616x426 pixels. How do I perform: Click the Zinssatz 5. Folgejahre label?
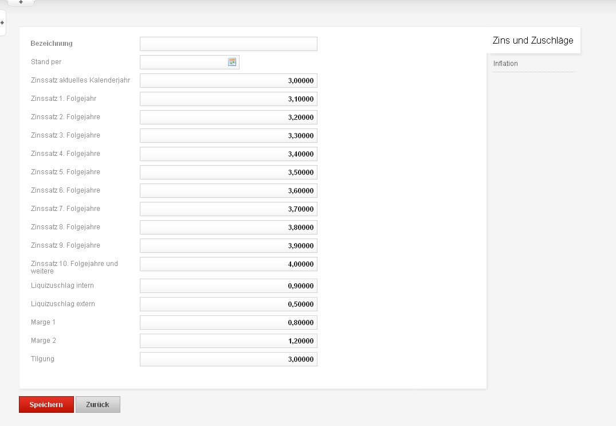coord(65,172)
